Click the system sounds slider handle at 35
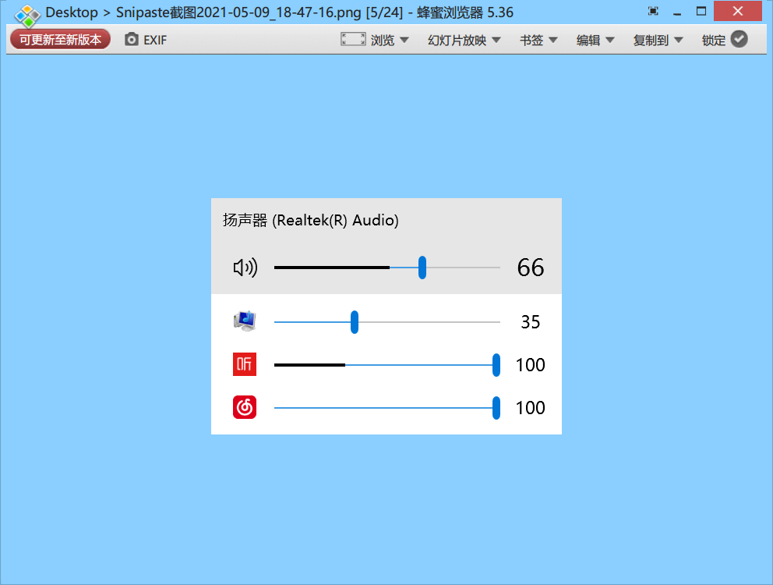 [x=355, y=322]
